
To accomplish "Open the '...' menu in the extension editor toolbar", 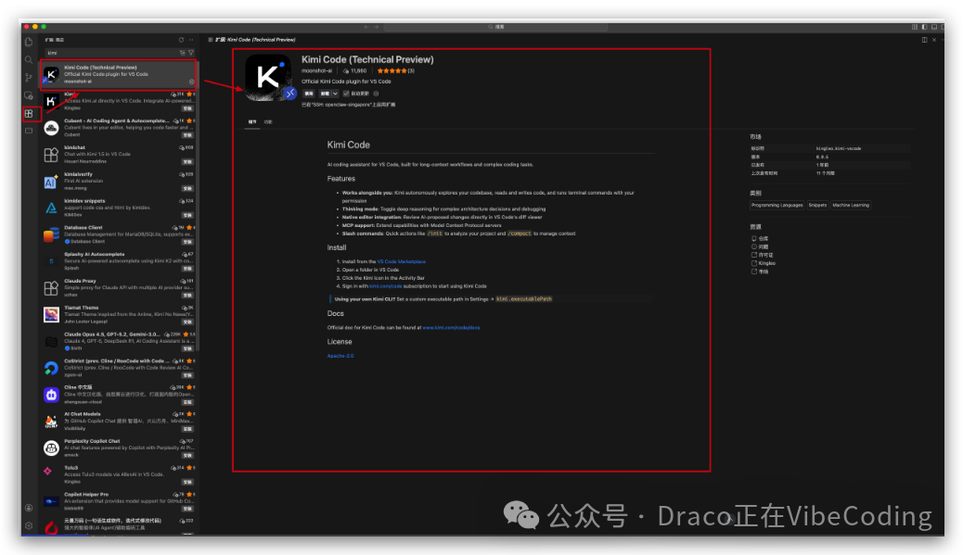I will [944, 40].
